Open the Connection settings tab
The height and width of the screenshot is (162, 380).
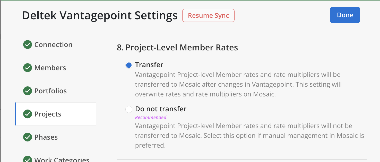(x=53, y=45)
